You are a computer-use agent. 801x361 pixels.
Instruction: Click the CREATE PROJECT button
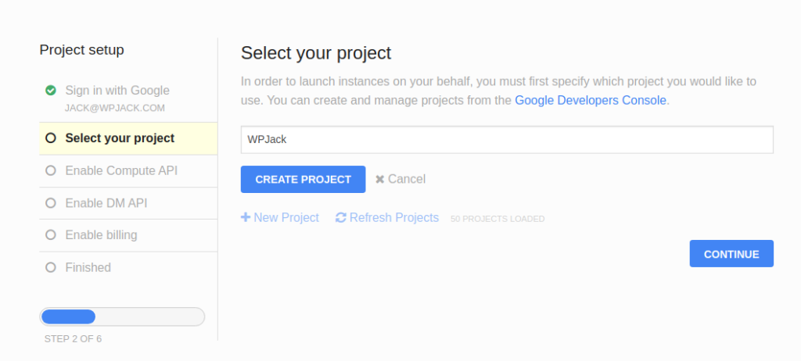coord(303,179)
